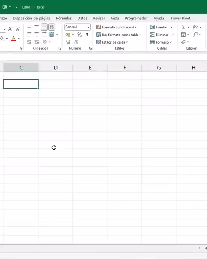Click increase font size icon
The height and width of the screenshot is (259, 207).
pyautogui.click(x=10, y=29)
